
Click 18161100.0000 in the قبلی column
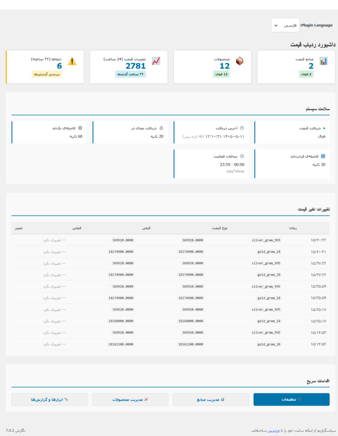[191, 344]
